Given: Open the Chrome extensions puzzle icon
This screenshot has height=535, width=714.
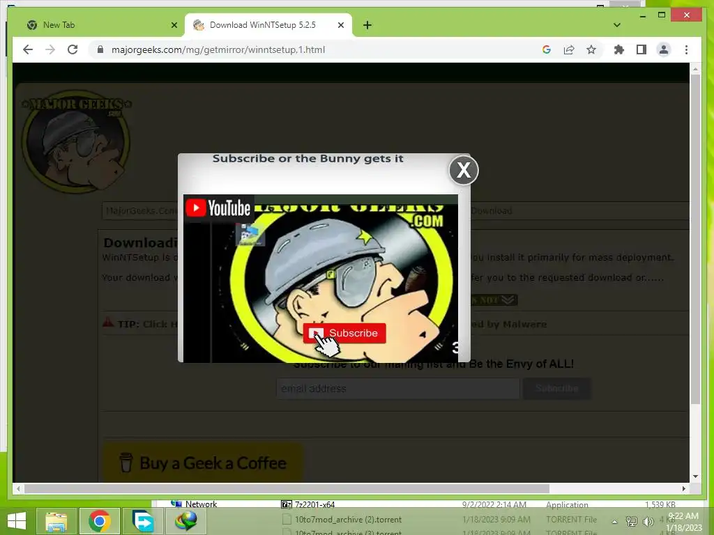Looking at the screenshot, I should 619,49.
